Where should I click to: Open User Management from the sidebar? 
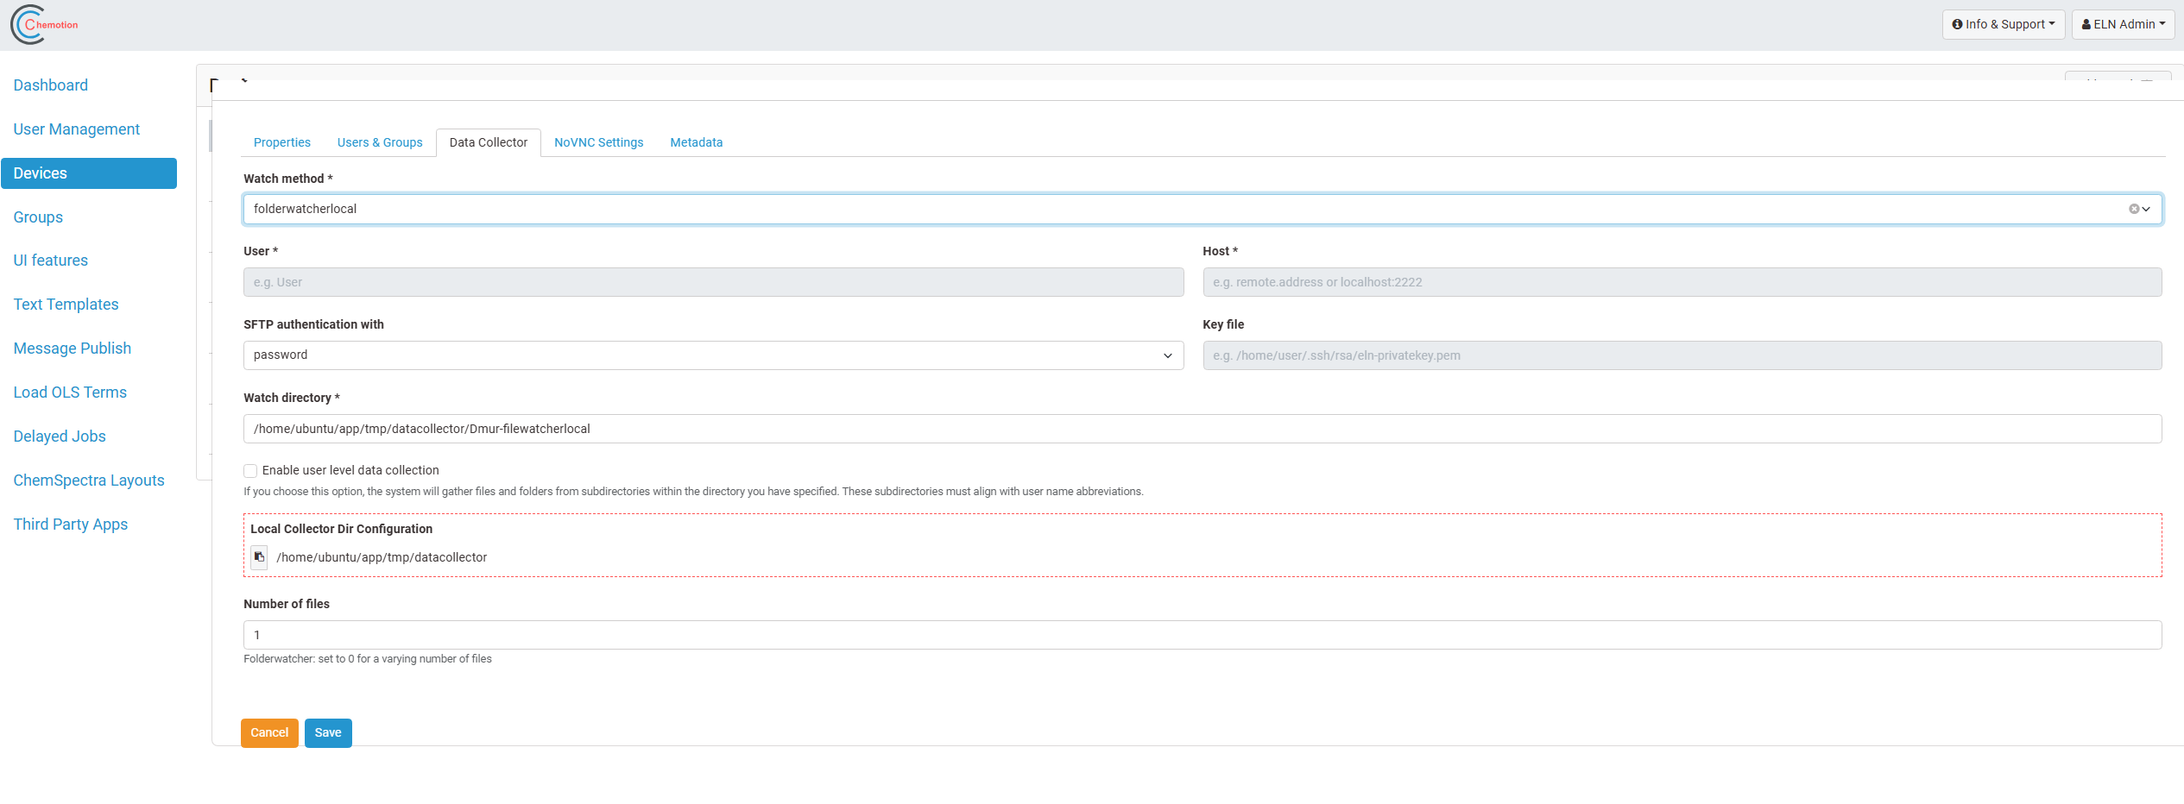point(76,129)
